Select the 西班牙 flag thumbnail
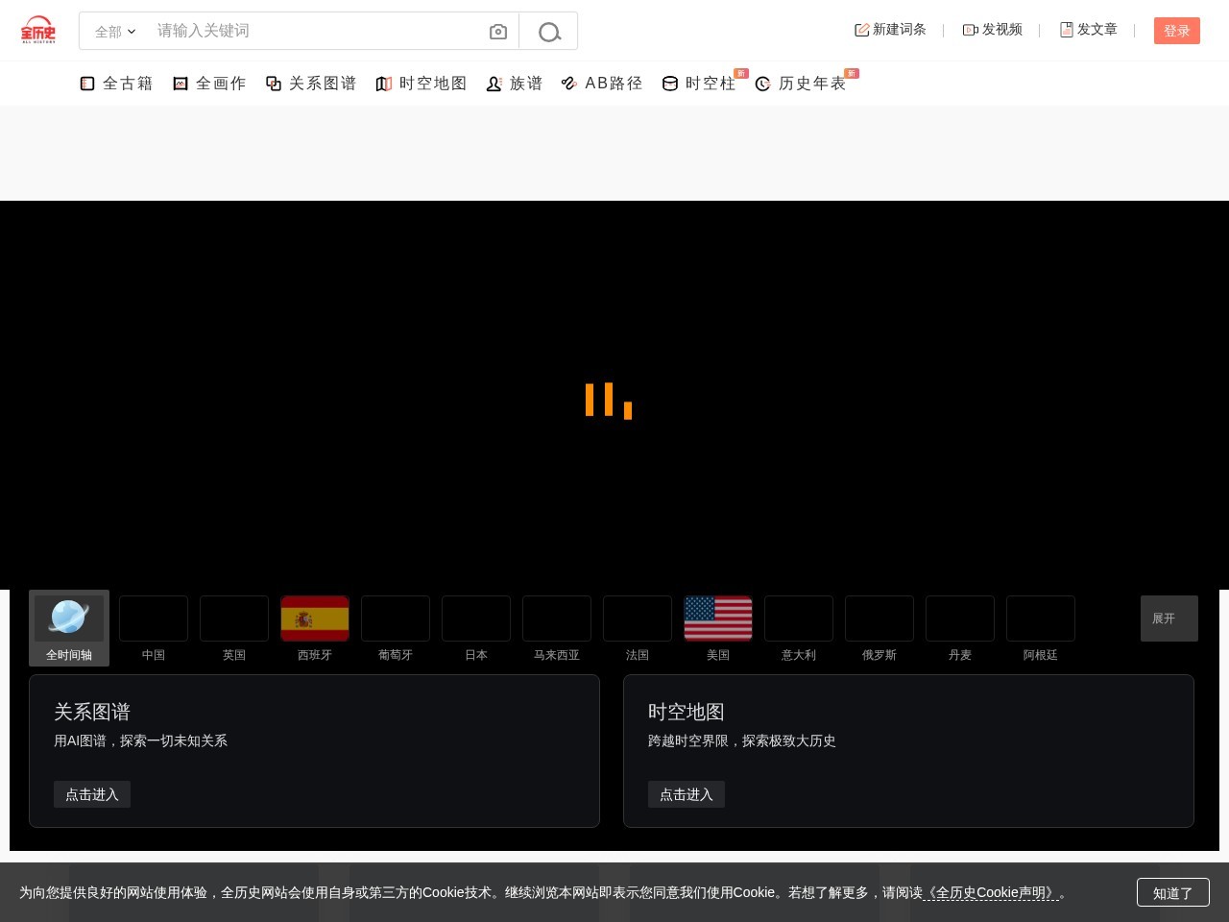 [315, 619]
